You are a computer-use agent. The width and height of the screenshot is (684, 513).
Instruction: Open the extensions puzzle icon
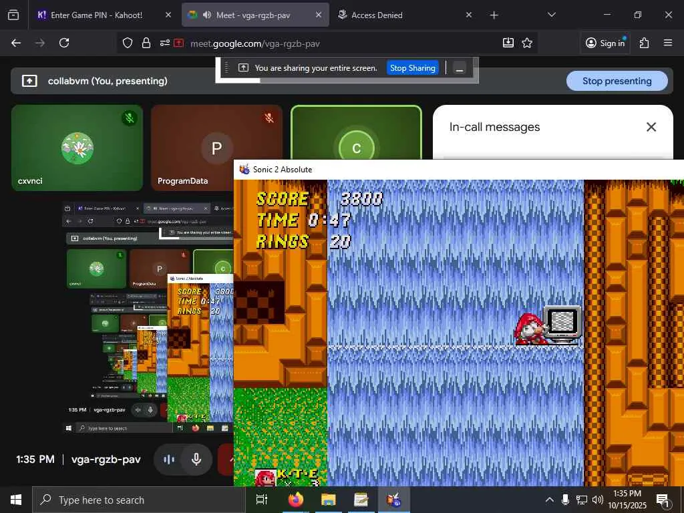pos(644,43)
